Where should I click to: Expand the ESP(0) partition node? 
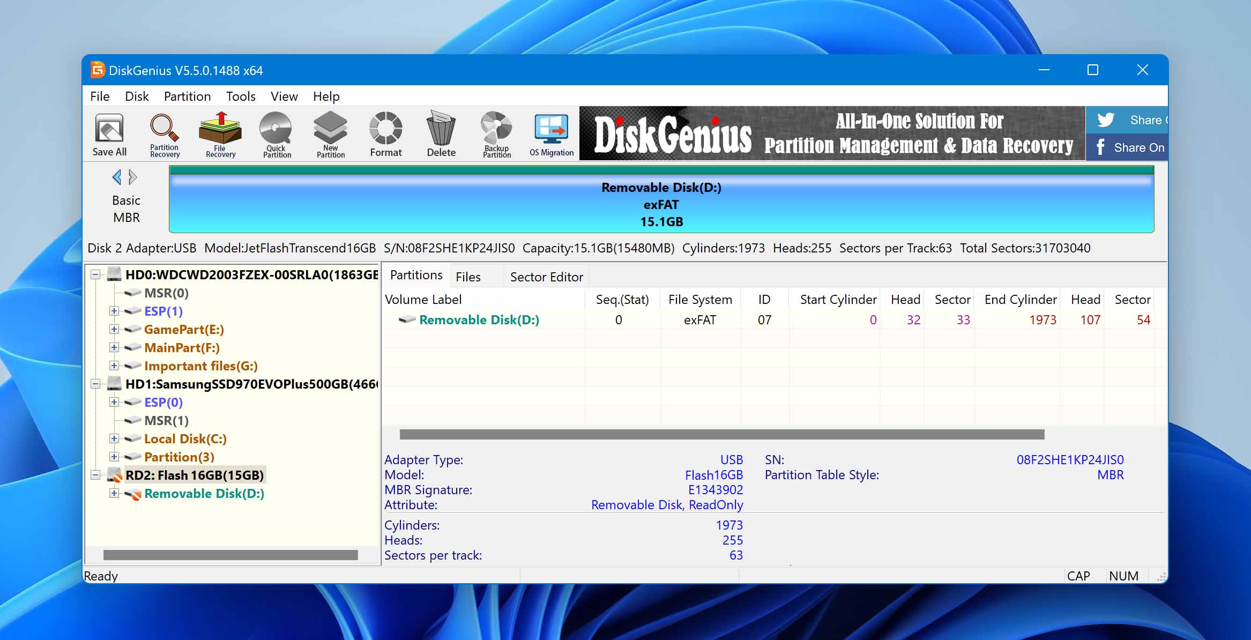(x=114, y=402)
